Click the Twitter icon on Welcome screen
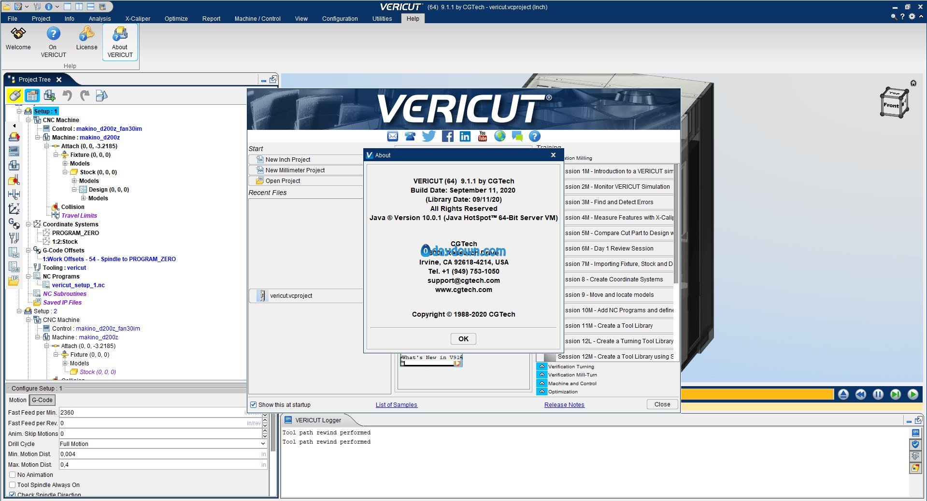This screenshot has width=927, height=501. tap(428, 137)
